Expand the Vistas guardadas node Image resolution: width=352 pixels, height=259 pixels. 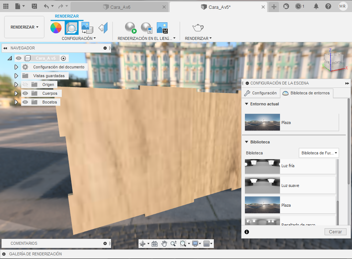(16, 76)
